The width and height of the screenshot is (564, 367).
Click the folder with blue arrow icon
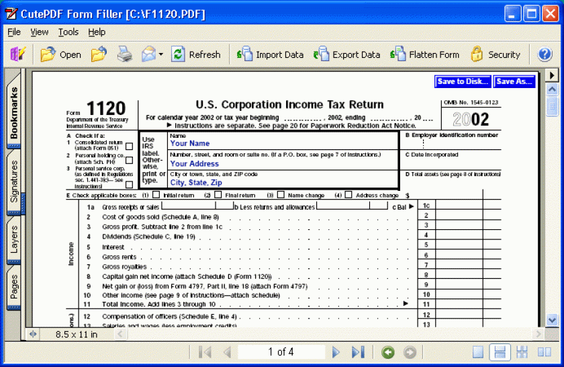tap(99, 54)
